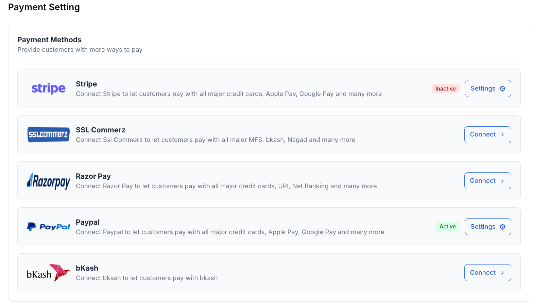Click the Inactive status badge for Stripe

point(445,89)
